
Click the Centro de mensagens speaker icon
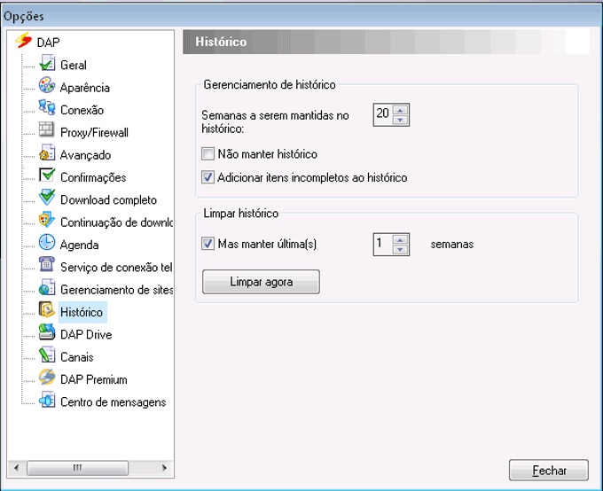pos(47,400)
